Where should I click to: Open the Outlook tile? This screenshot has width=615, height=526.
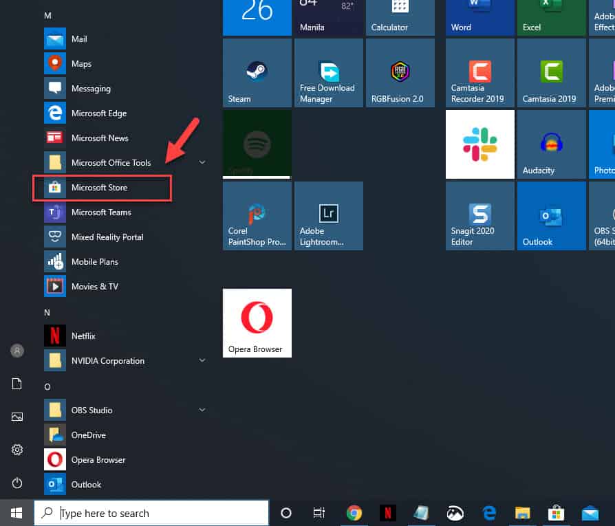[552, 216]
